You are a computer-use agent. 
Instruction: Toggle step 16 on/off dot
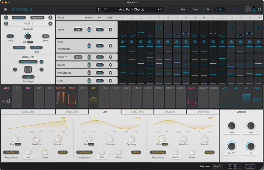point(258,42)
